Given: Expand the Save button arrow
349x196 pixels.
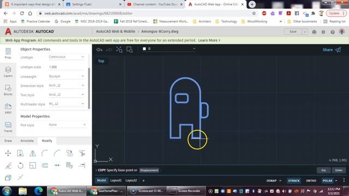Looking at the screenshot, I should pos(305,32).
